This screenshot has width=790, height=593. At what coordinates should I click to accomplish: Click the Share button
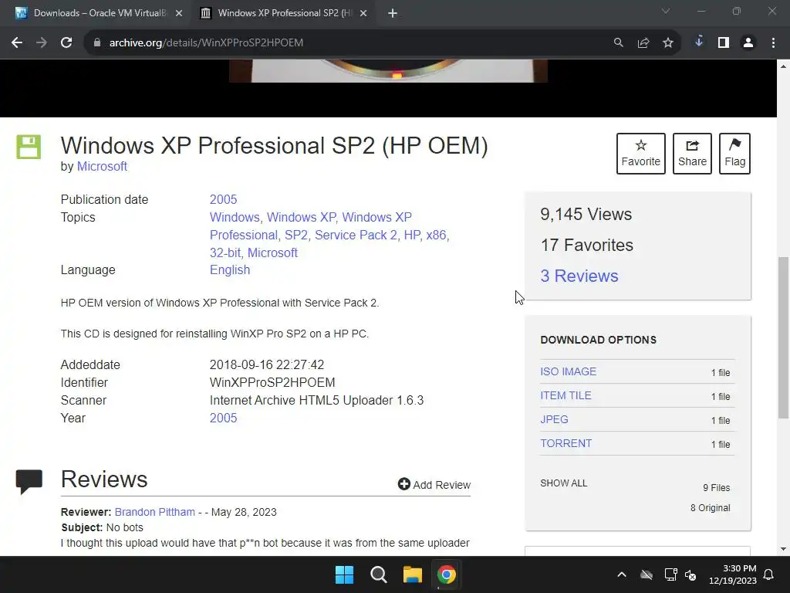pyautogui.click(x=692, y=154)
